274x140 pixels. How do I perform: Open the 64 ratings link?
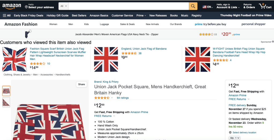click(x=123, y=98)
